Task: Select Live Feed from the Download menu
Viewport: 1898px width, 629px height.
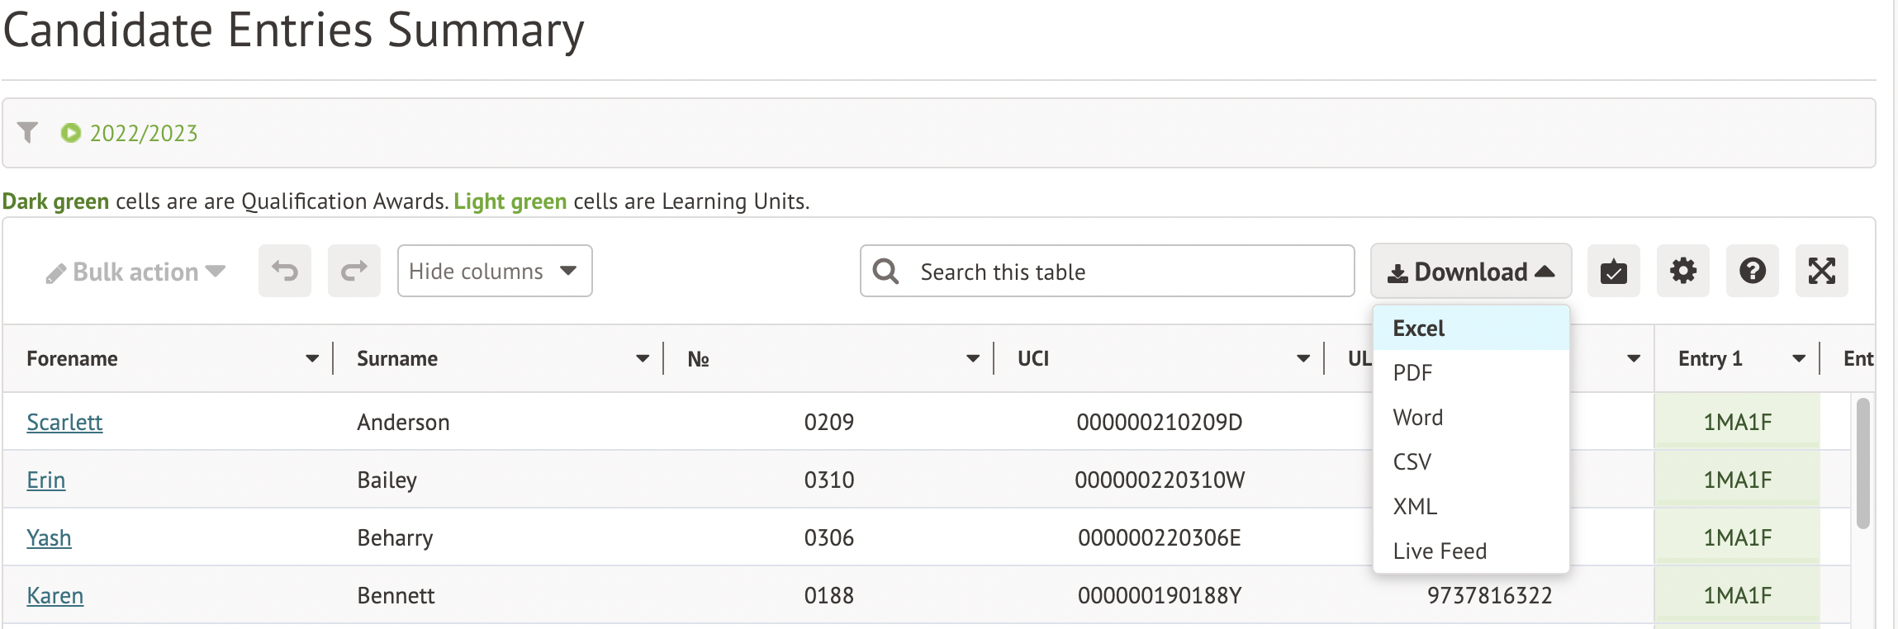Action: (1439, 551)
